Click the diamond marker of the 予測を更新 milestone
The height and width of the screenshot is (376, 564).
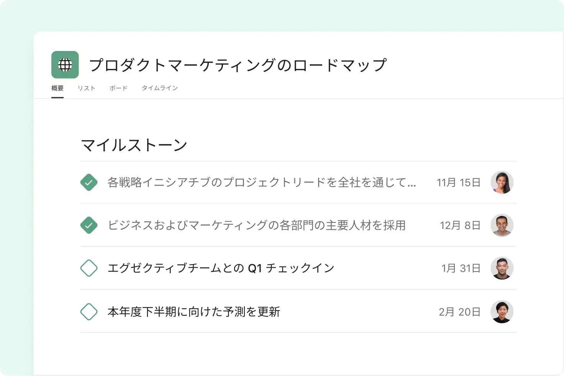[x=89, y=312]
